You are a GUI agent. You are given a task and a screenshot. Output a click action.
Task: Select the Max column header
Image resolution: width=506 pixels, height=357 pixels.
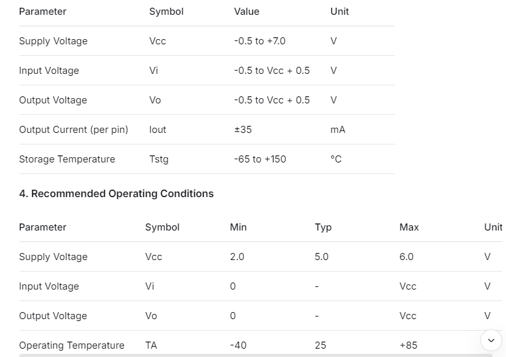point(409,227)
